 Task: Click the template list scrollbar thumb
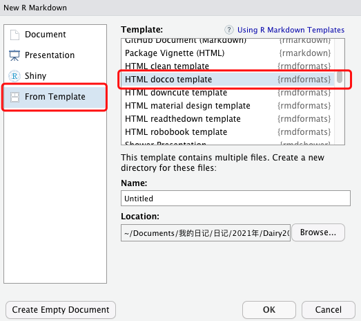(x=339, y=77)
